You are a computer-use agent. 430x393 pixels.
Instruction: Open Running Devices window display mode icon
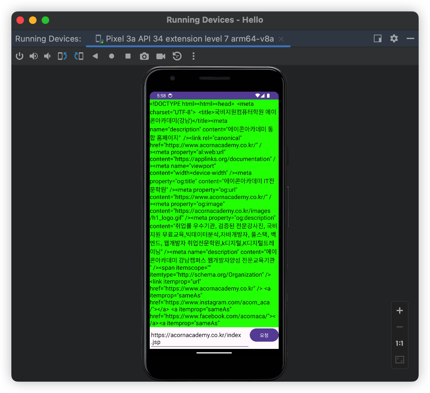tap(378, 38)
